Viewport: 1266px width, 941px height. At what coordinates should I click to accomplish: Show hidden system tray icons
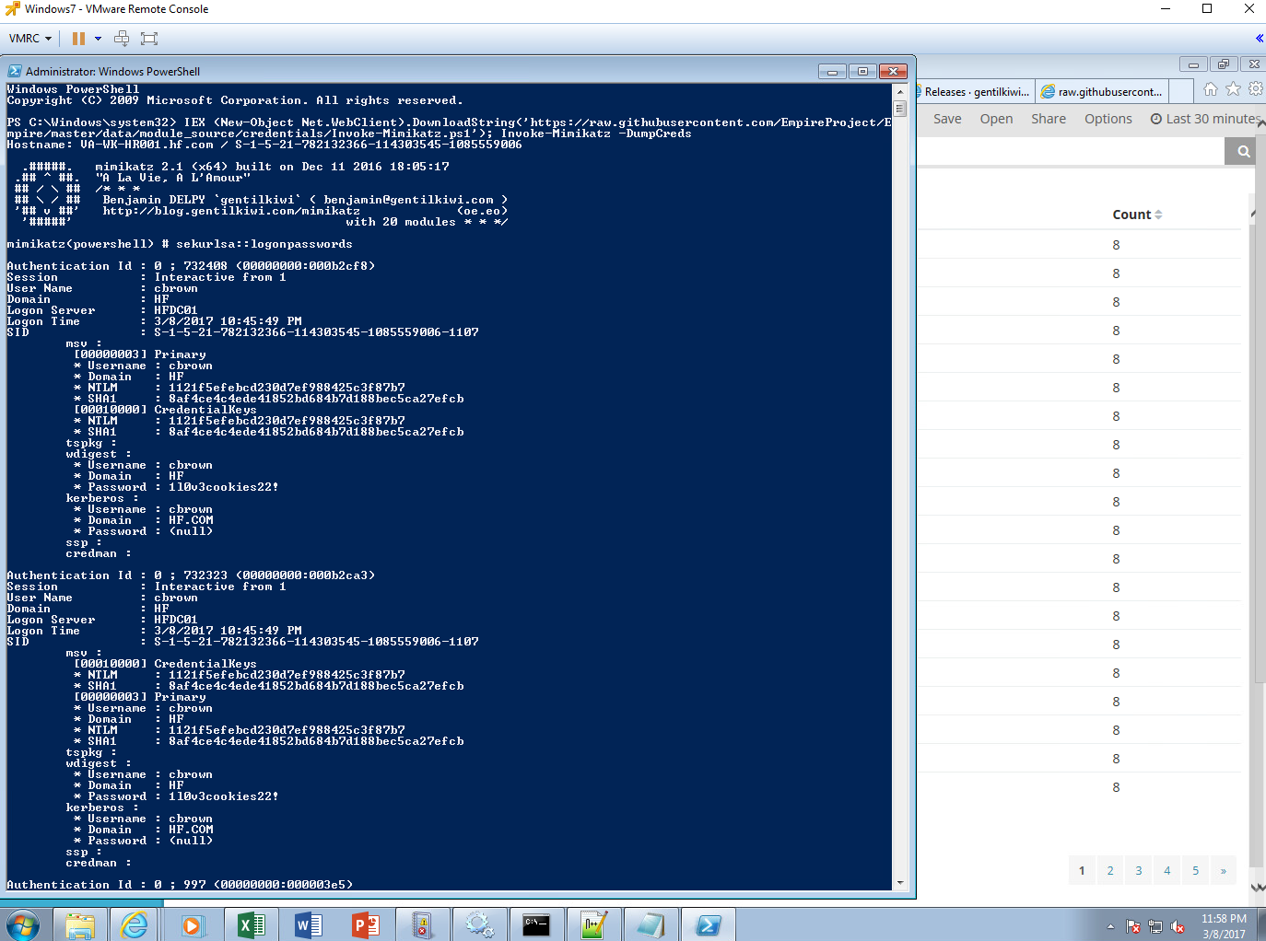coord(1110,926)
